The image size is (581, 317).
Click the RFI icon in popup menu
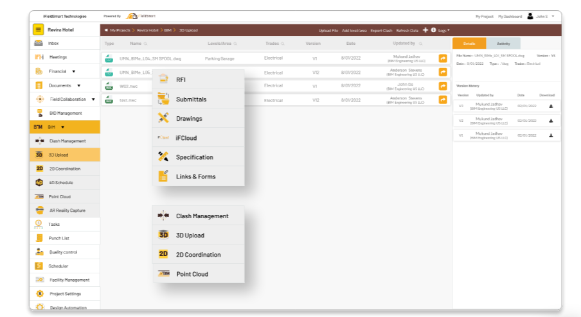coord(163,79)
